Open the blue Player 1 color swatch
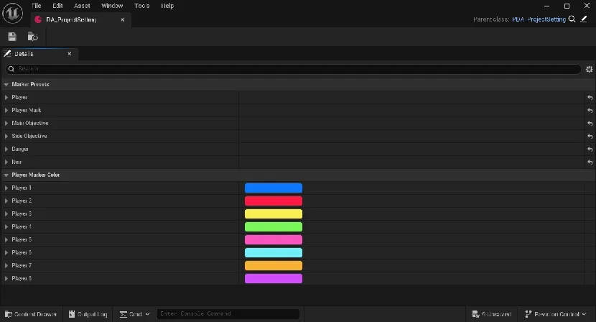This screenshot has height=322, width=596. pyautogui.click(x=274, y=188)
